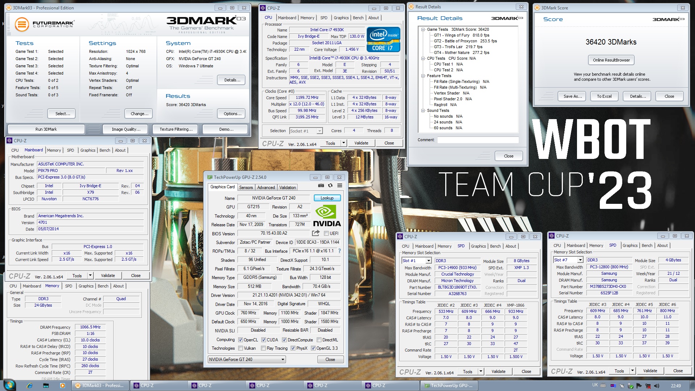Toggle the OpenCL checkbox
This screenshot has height=391, width=695.
(x=240, y=340)
